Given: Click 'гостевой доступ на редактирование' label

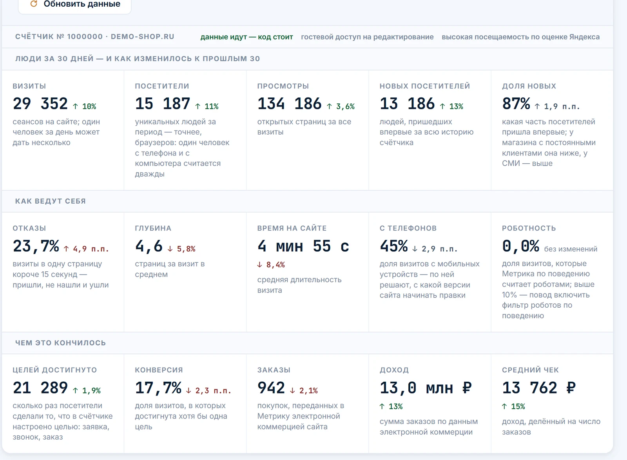Looking at the screenshot, I should (x=367, y=37).
